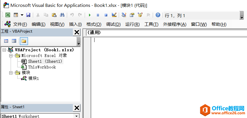247x118 pixels.
Task: Close the 属性 - Sheet1 panel
Action: pyautogui.click(x=77, y=108)
